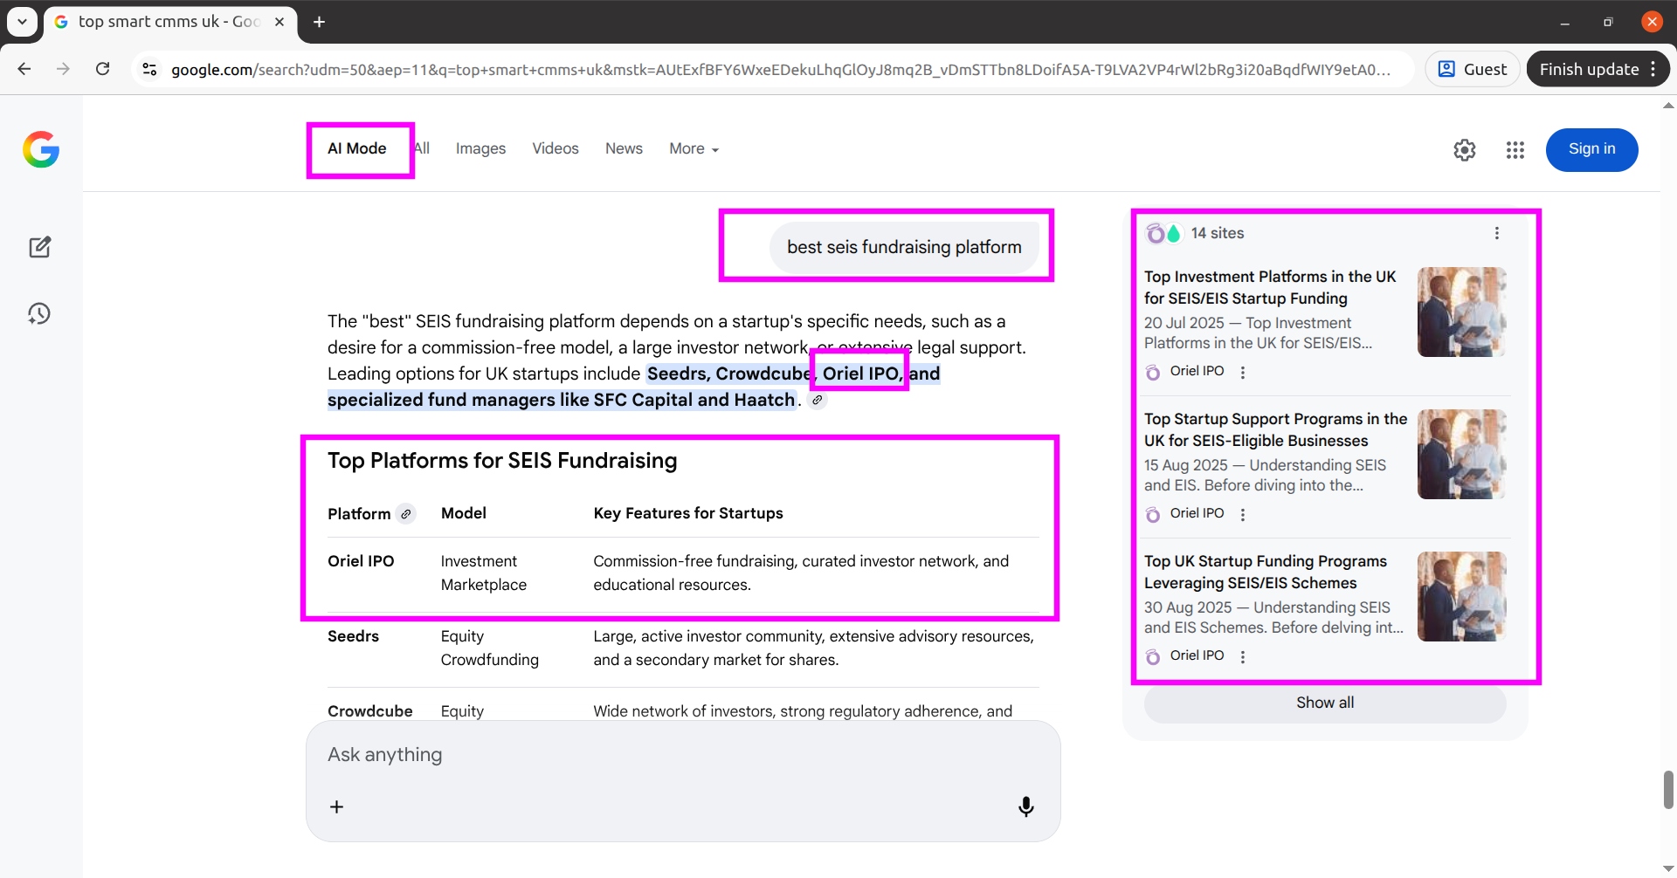Click the citation link icon after SFC Capital

818,400
